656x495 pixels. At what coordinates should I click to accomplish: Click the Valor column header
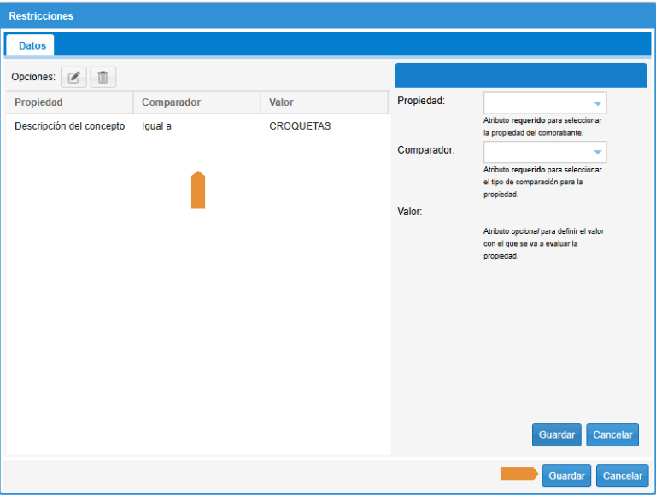323,102
